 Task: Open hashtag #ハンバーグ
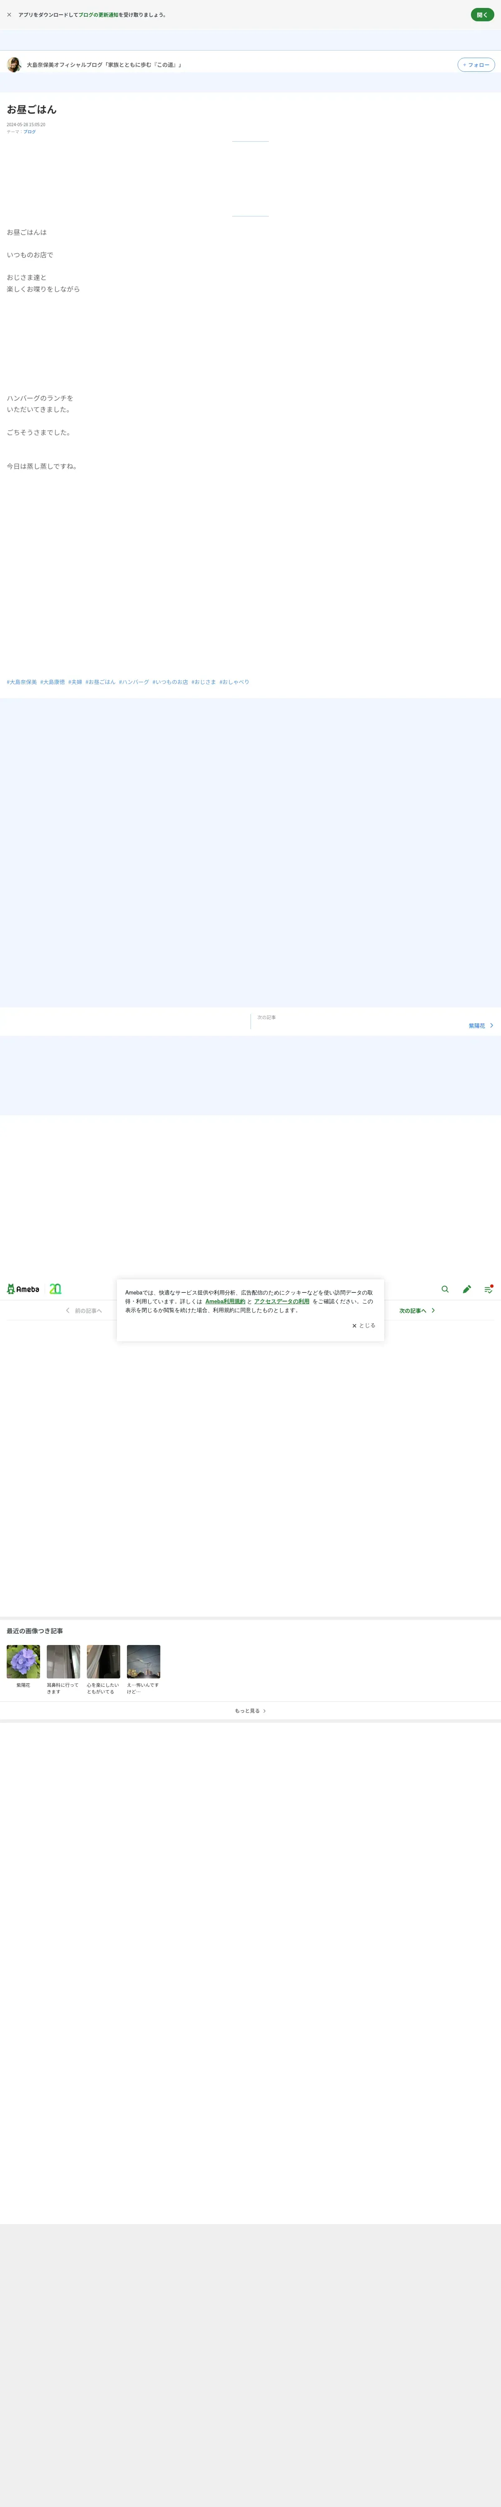pyautogui.click(x=134, y=682)
